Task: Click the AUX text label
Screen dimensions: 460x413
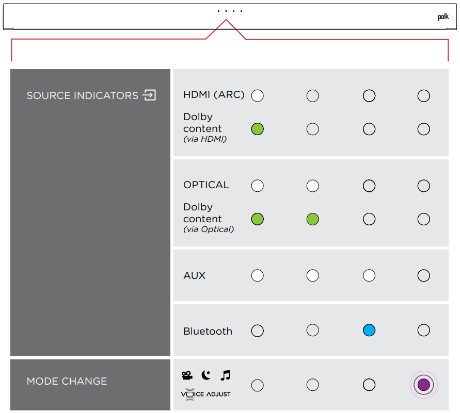Action: click(x=194, y=276)
